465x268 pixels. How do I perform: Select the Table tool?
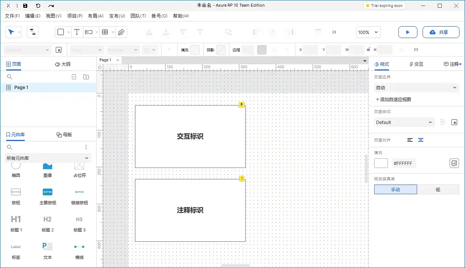coord(105,32)
